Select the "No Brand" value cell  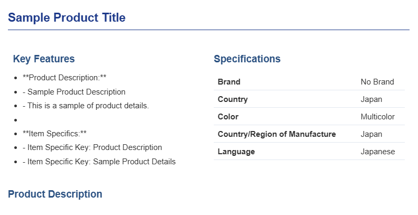click(377, 82)
